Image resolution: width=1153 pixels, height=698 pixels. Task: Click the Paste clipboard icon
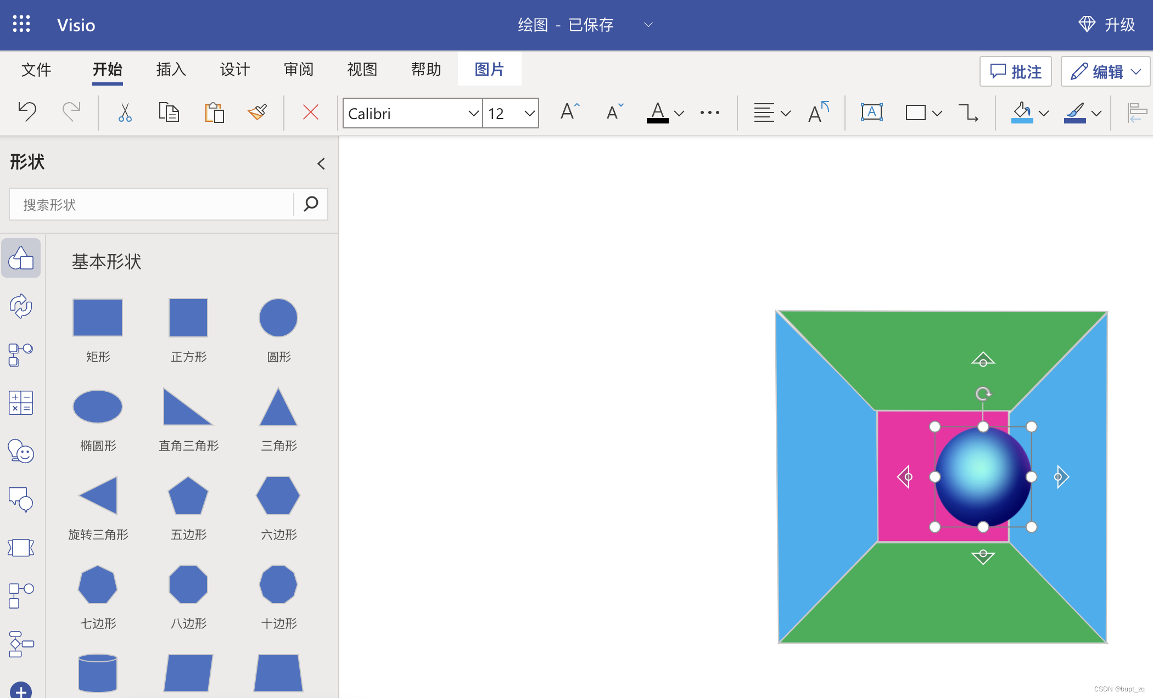tap(214, 112)
